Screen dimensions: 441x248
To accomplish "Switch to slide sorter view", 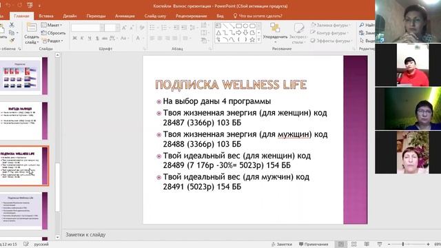I will pyautogui.click(x=353, y=244).
